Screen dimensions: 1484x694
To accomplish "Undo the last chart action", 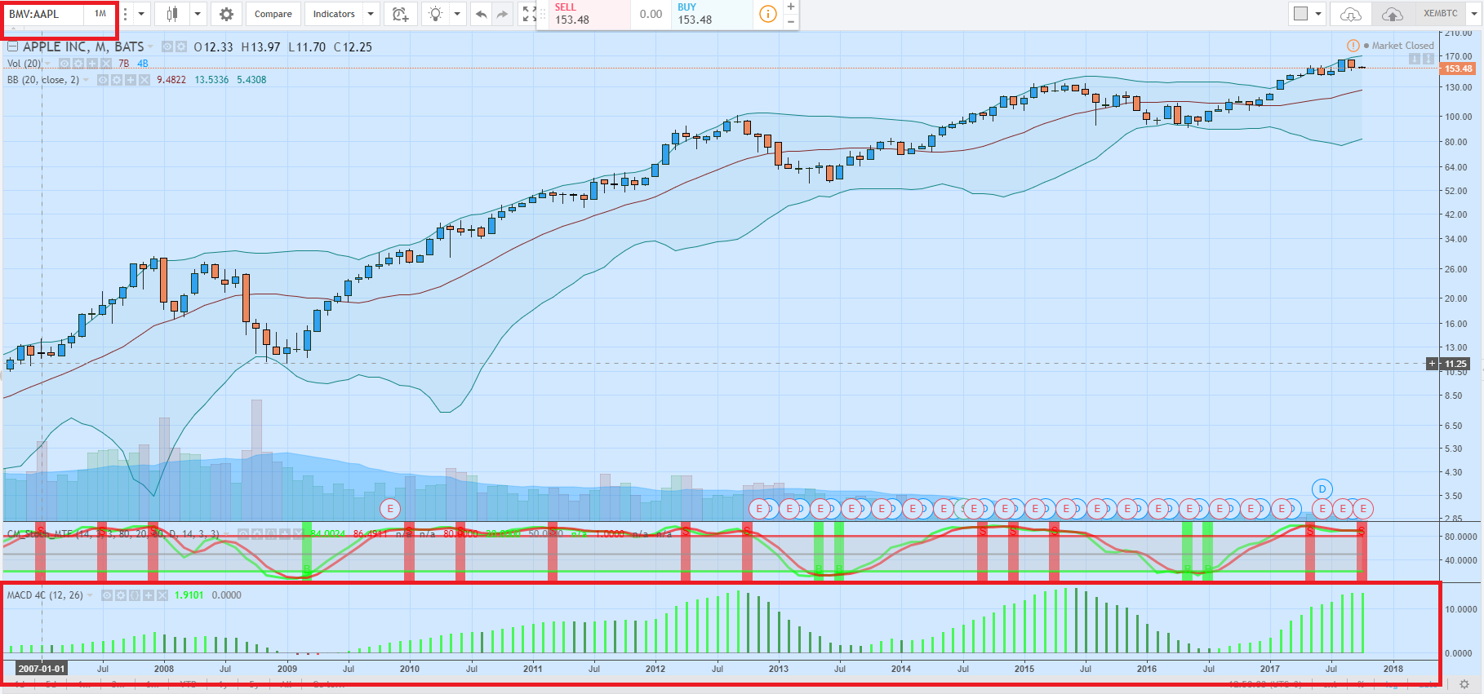I will [x=482, y=14].
